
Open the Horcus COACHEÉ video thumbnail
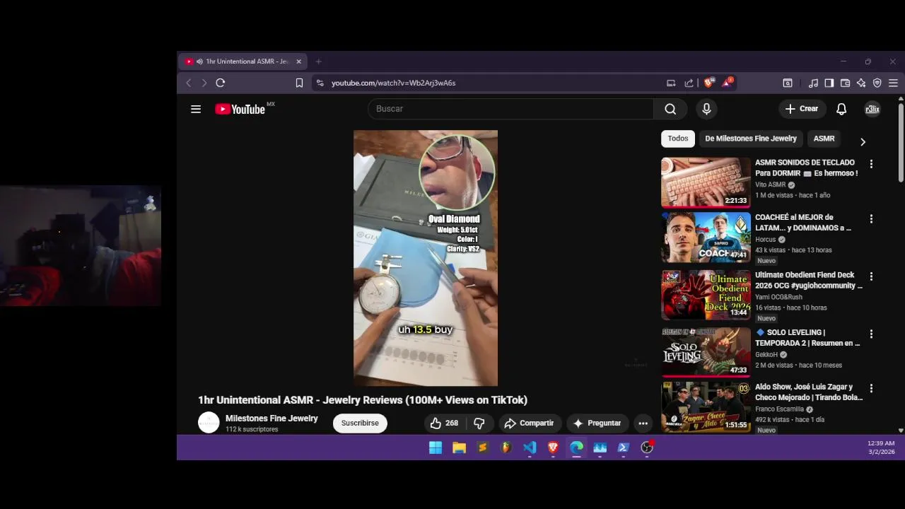[706, 238]
